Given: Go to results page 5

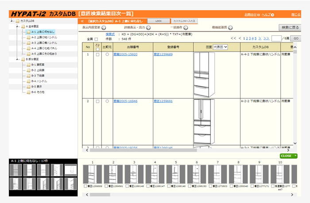Looking at the screenshot, I should coord(256,38).
